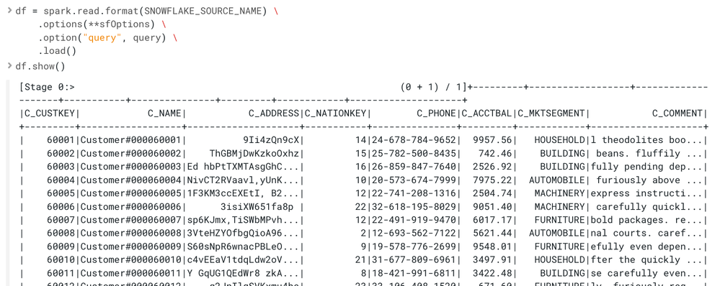
Task: Click address Ed hbPtTXMTAsgGhC... cell
Action: (x=244, y=167)
